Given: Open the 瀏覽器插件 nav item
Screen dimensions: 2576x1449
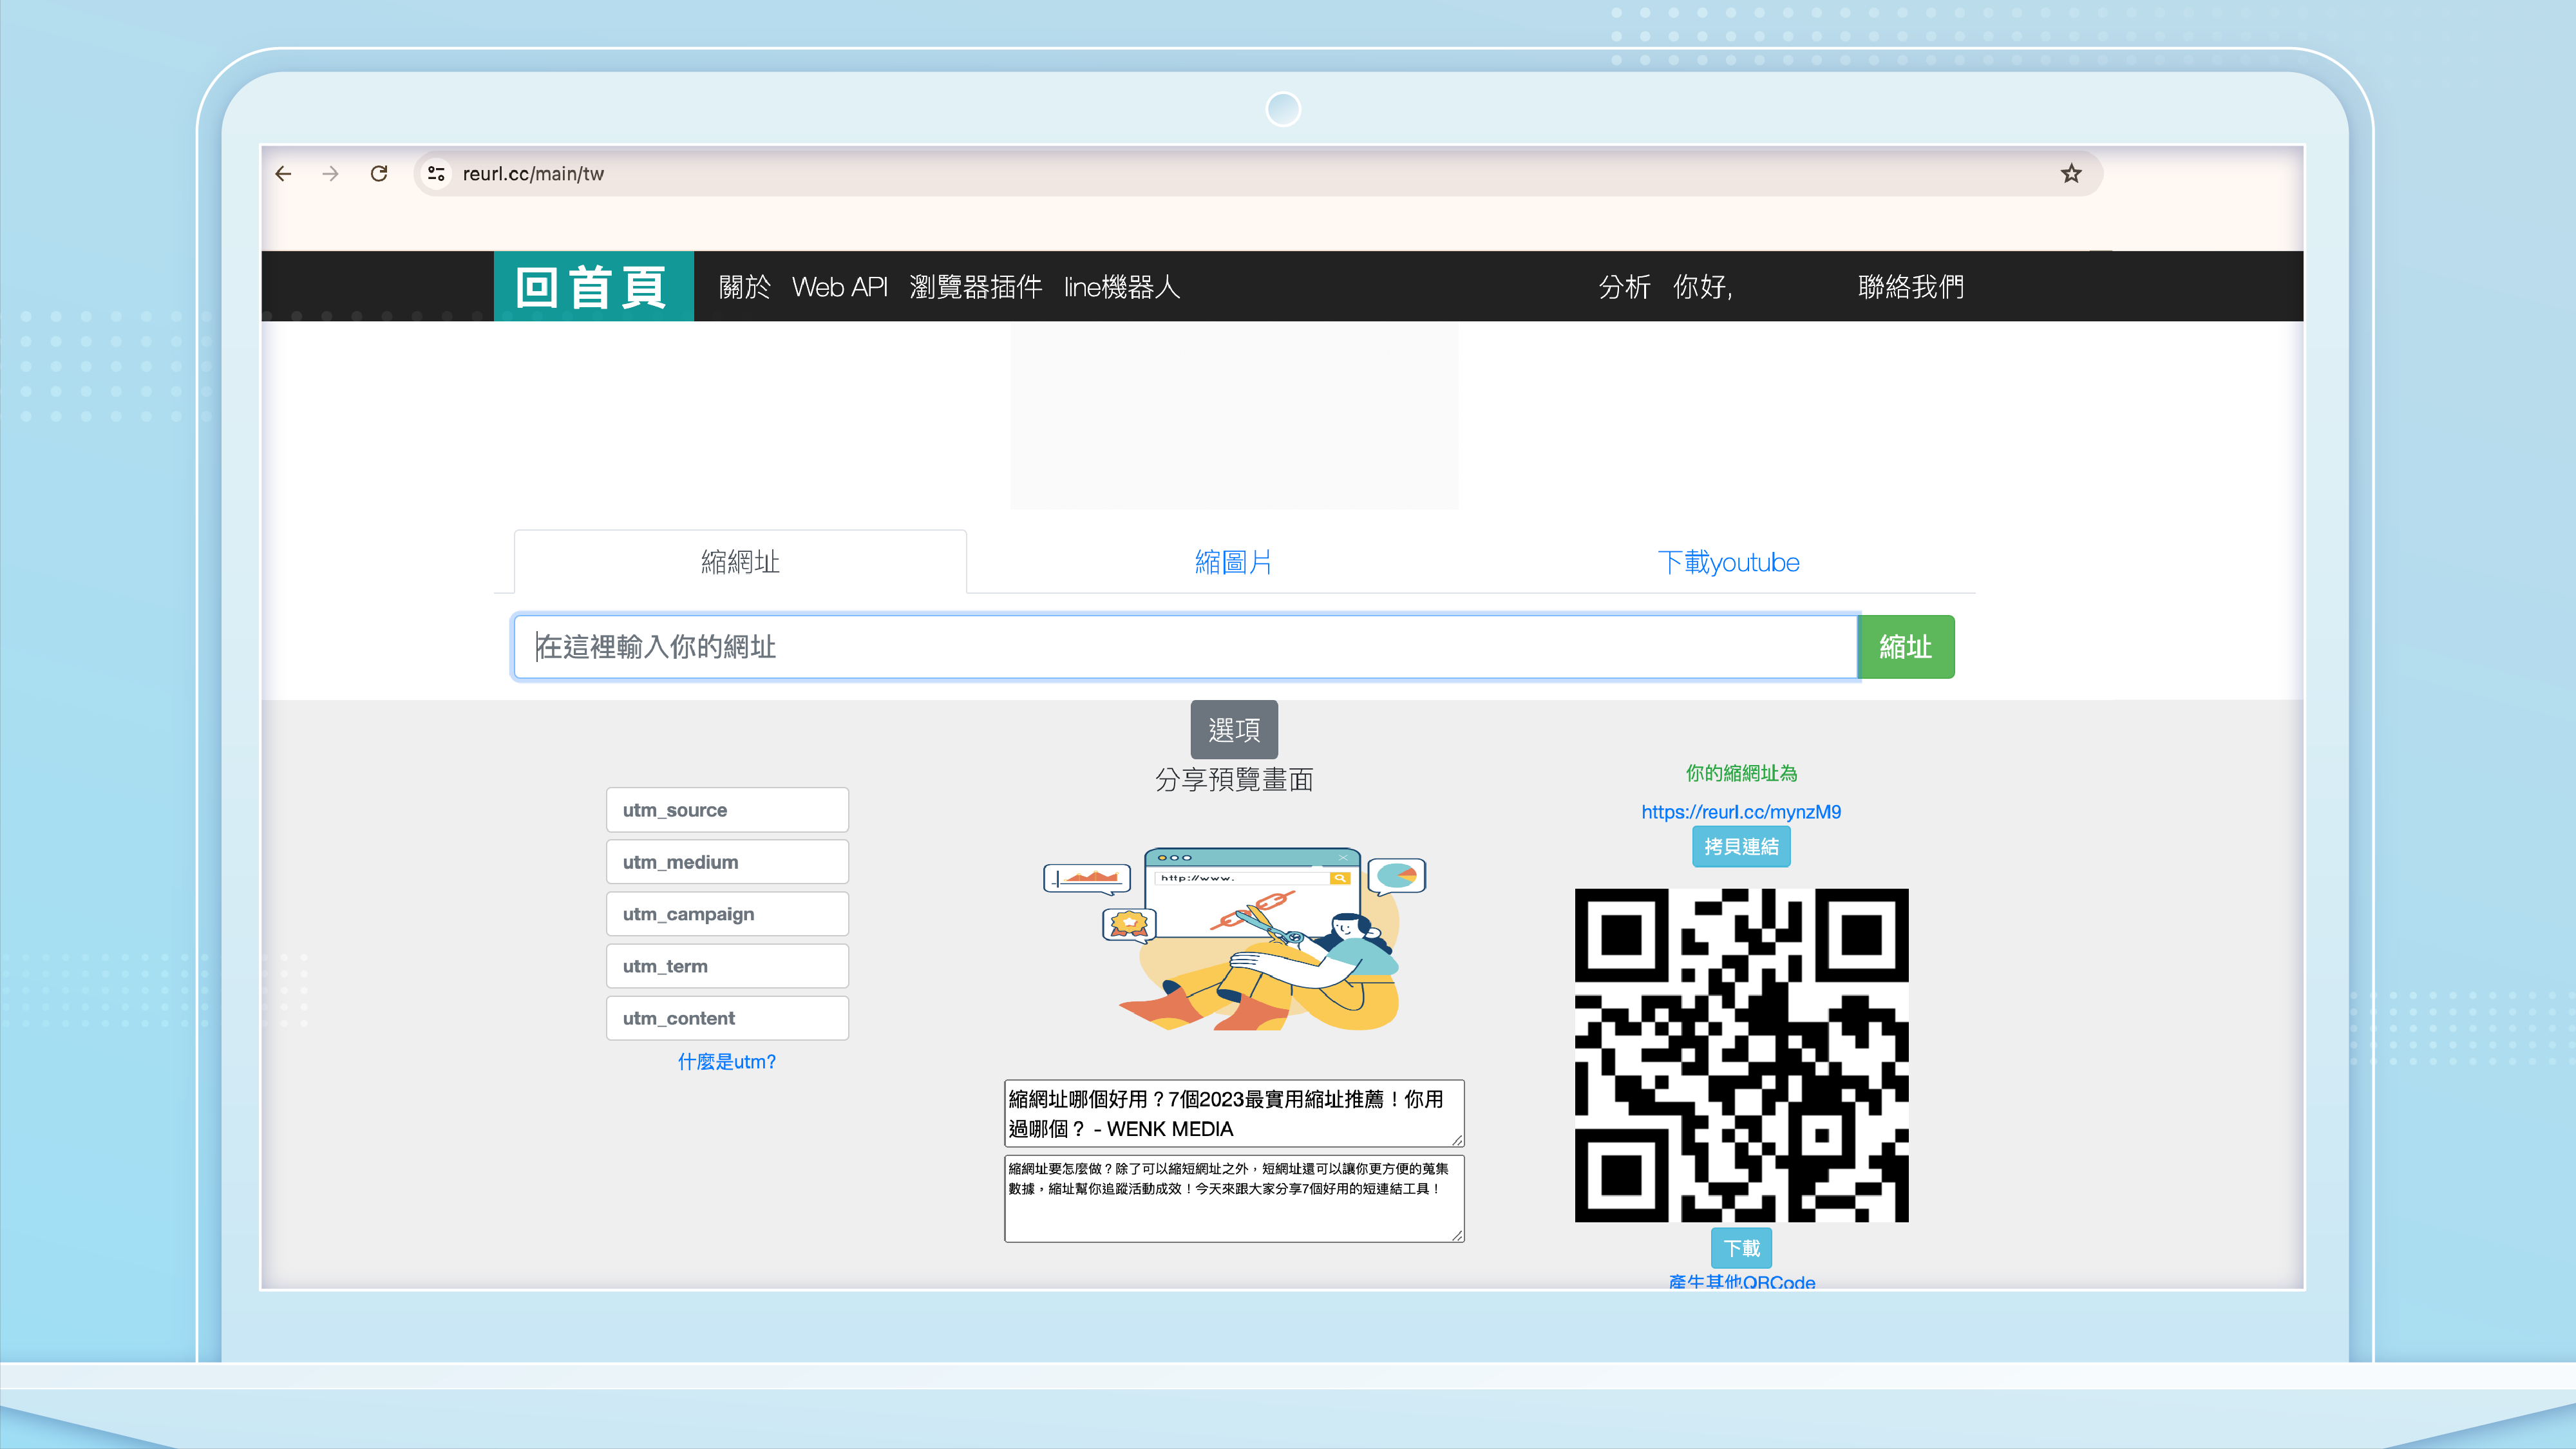Looking at the screenshot, I should pyautogui.click(x=976, y=287).
